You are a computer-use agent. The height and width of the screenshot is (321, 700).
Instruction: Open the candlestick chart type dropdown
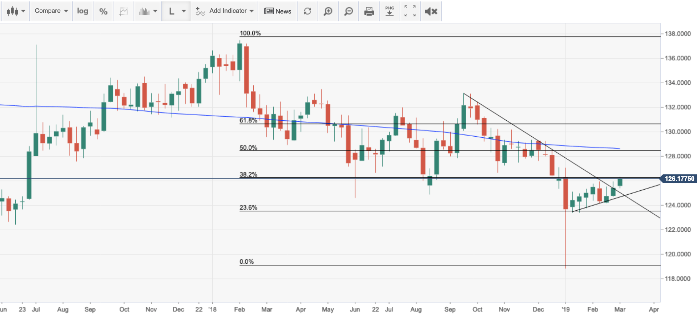click(16, 11)
